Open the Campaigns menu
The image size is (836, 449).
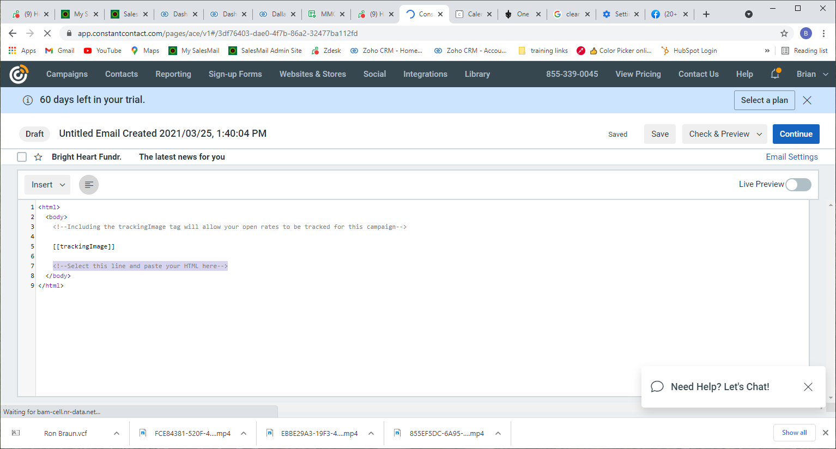[67, 74]
